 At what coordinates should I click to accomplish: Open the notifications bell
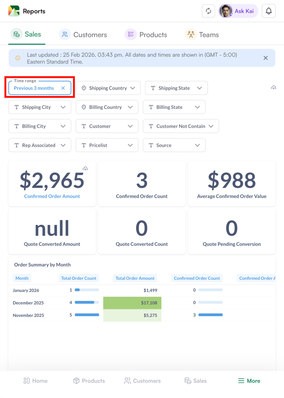pos(269,11)
